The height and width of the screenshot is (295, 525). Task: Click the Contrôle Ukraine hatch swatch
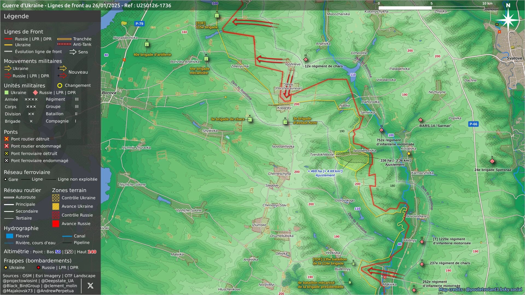pyautogui.click(x=56, y=198)
